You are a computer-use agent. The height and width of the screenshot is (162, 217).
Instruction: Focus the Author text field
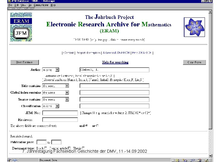click(115, 70)
